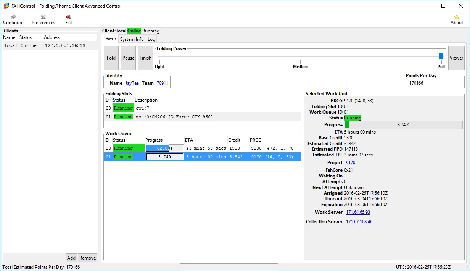The height and width of the screenshot is (271, 470).
Task: Click the Points Per Day value 170166
Action: click(x=416, y=83)
